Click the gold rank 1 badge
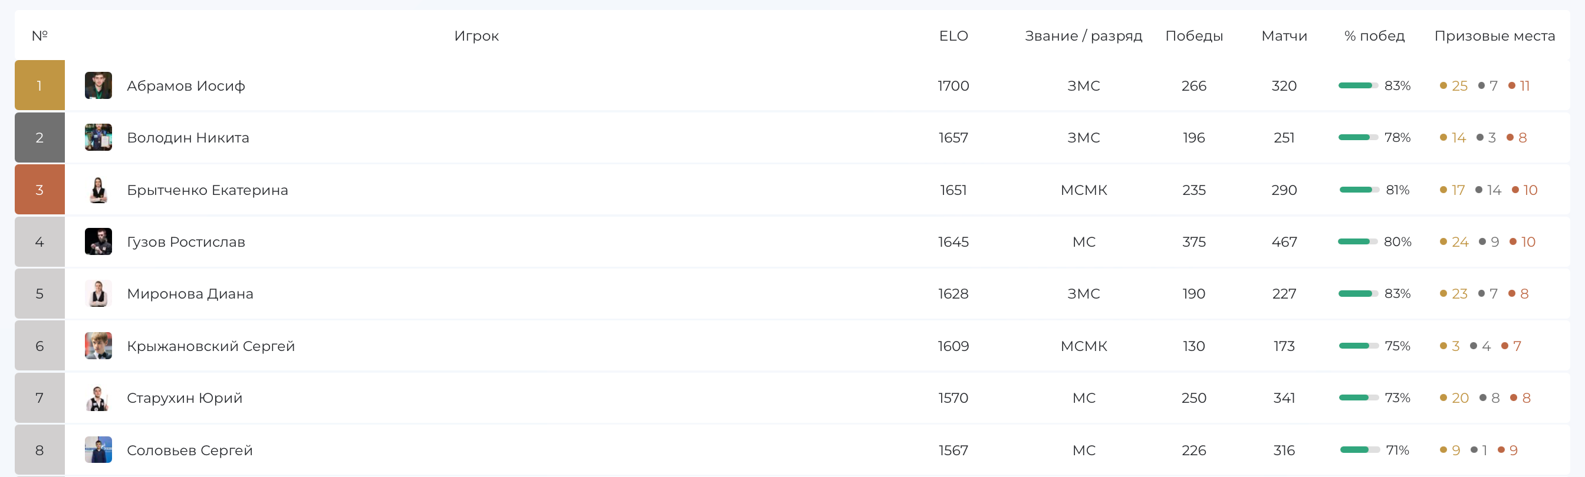Image resolution: width=1585 pixels, height=477 pixels. pos(40,85)
